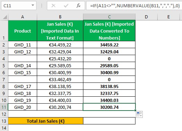Click the Select All corner triangle
182x131 pixels.
coord(5,17)
